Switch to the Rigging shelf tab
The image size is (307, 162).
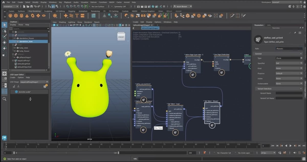click(x=71, y=11)
